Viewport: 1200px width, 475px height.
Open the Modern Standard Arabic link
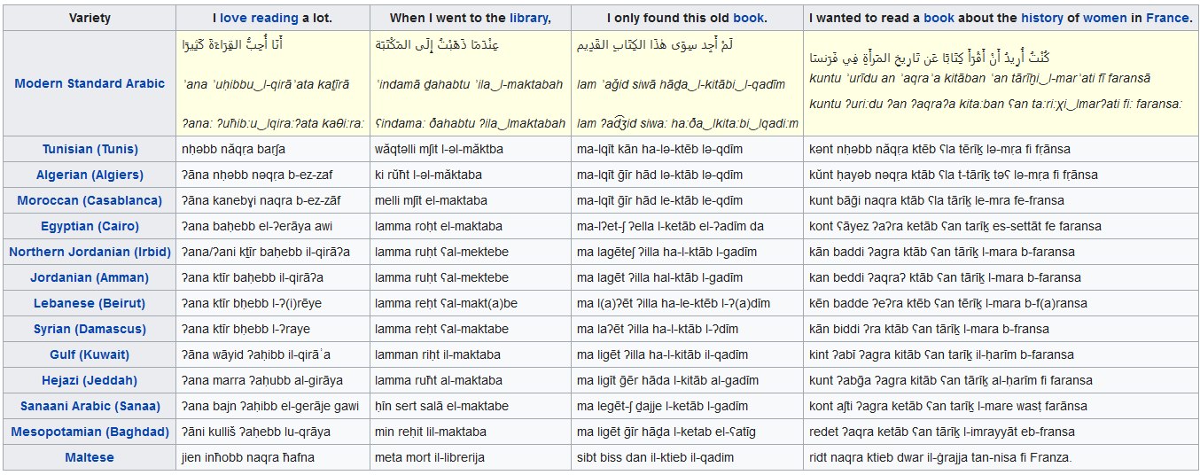tap(90, 83)
